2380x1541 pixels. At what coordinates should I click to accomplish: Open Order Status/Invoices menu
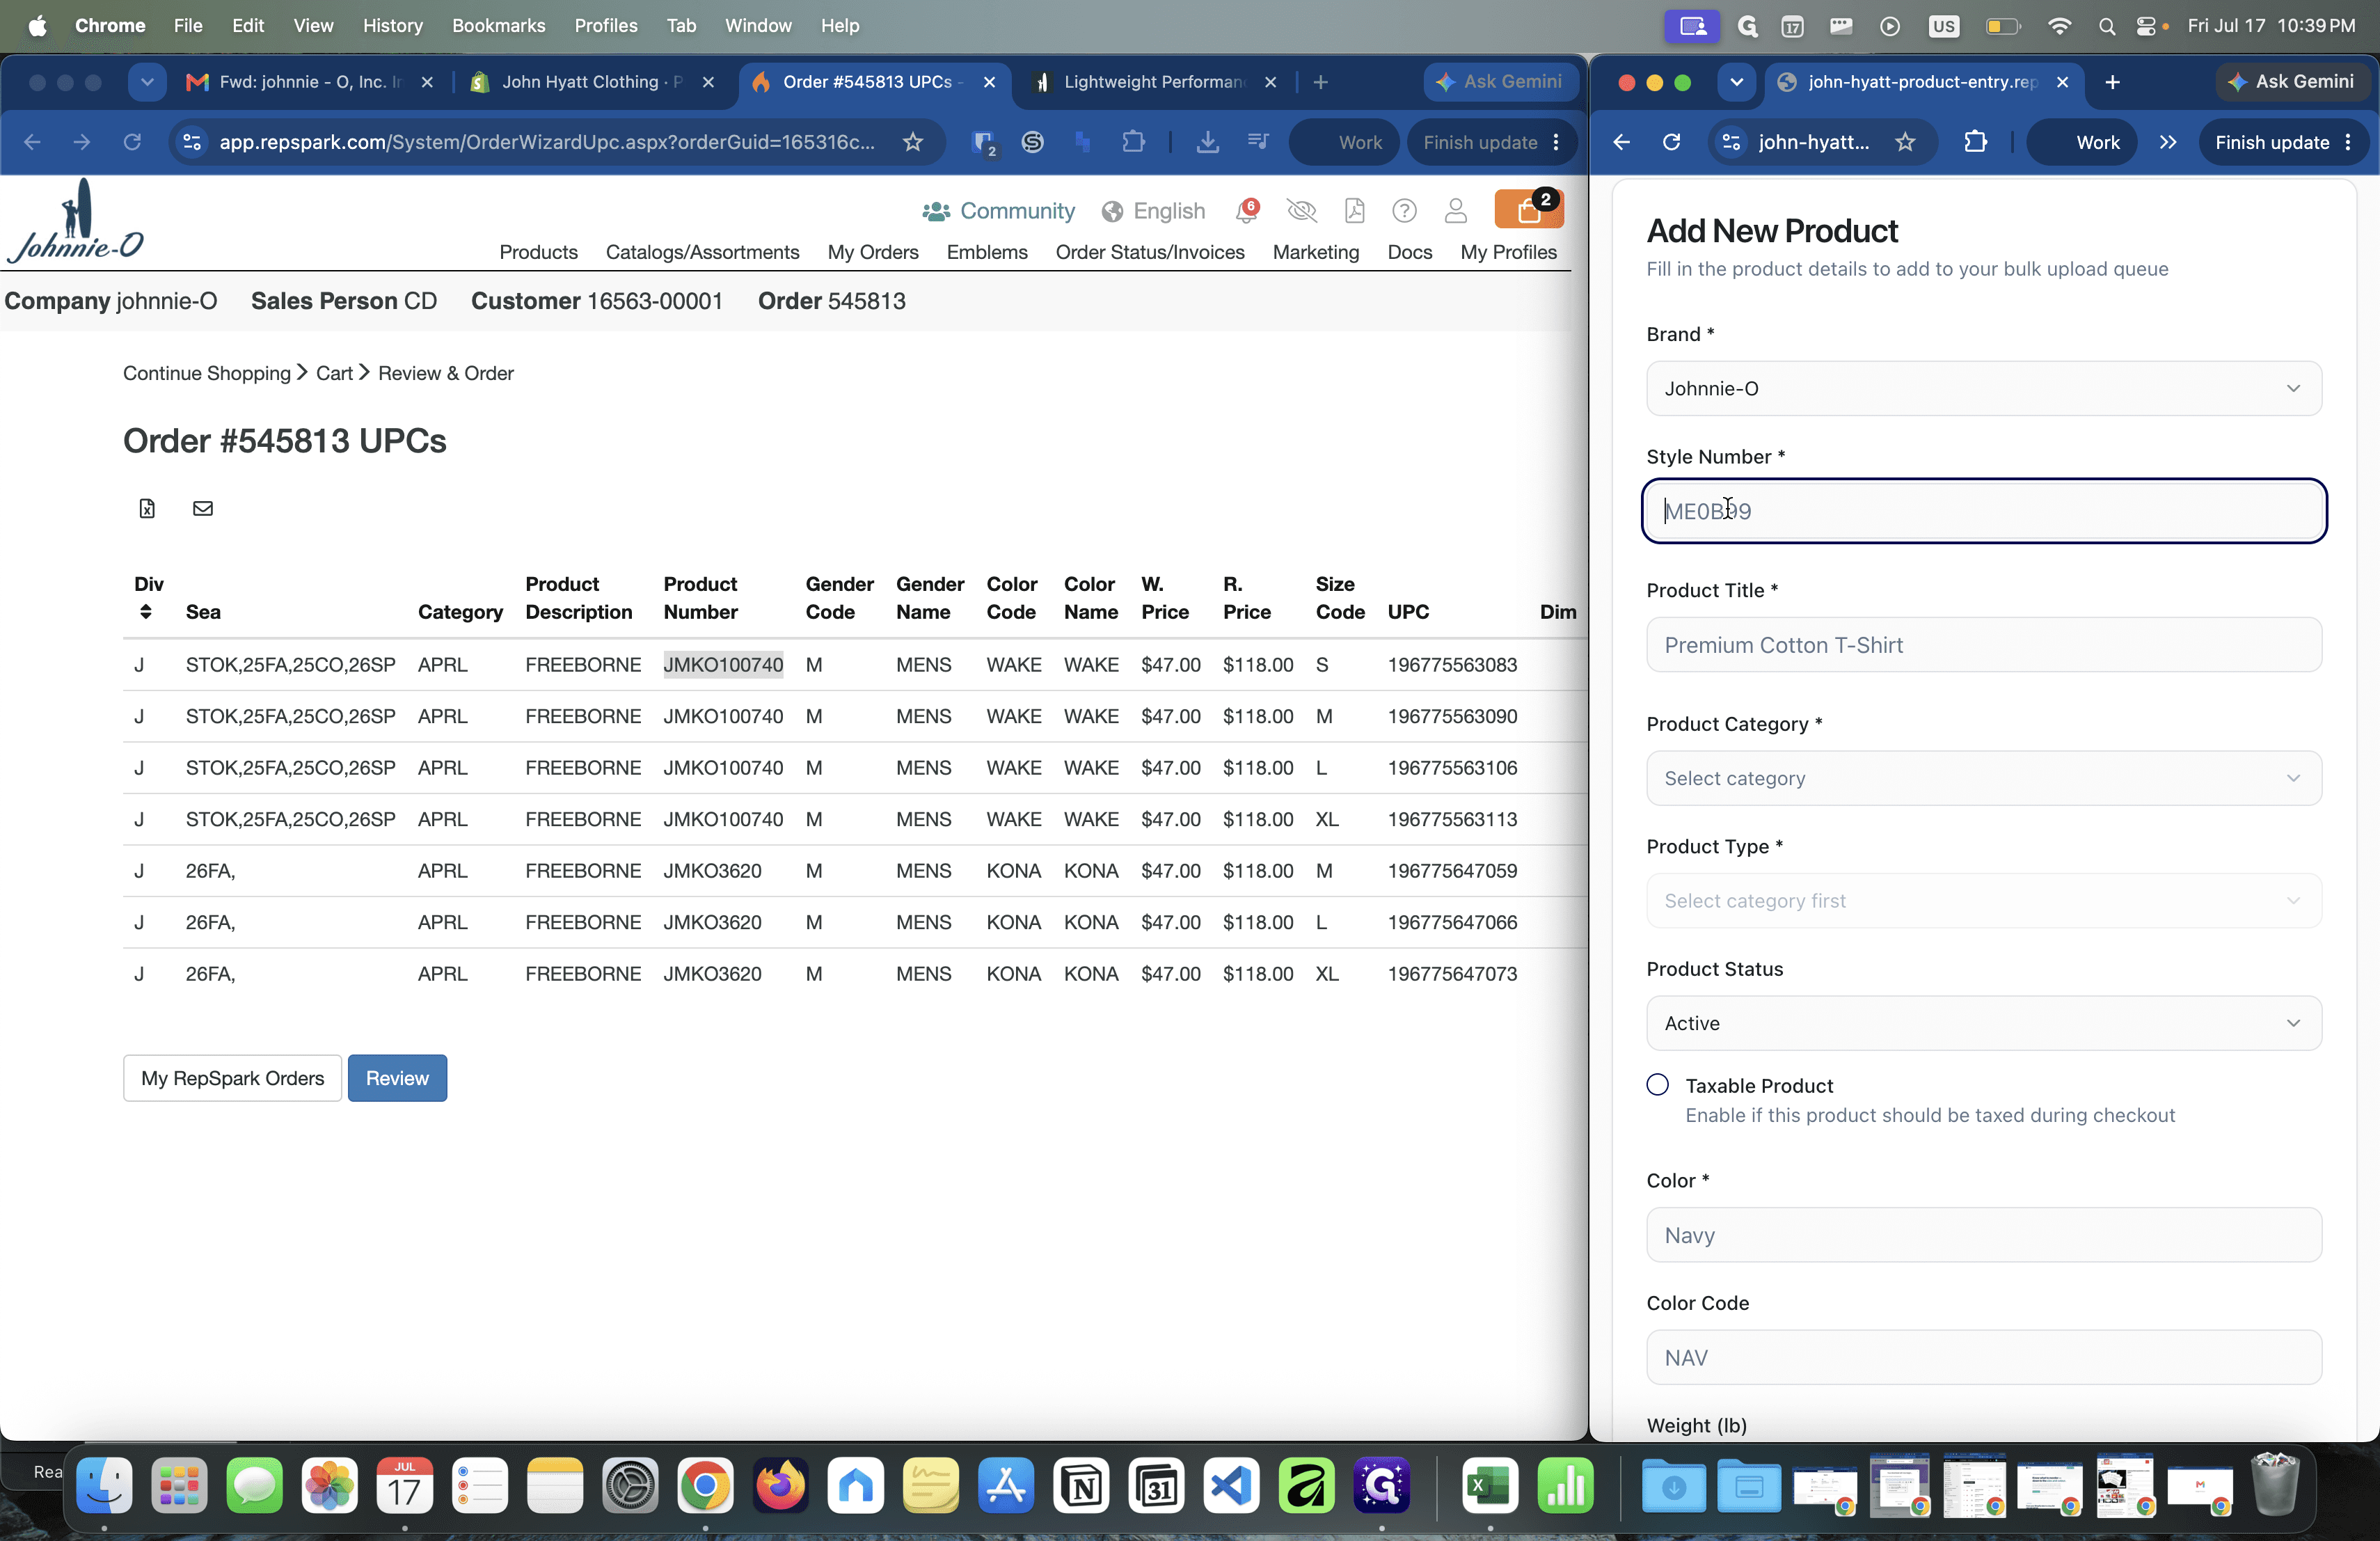tap(1149, 252)
